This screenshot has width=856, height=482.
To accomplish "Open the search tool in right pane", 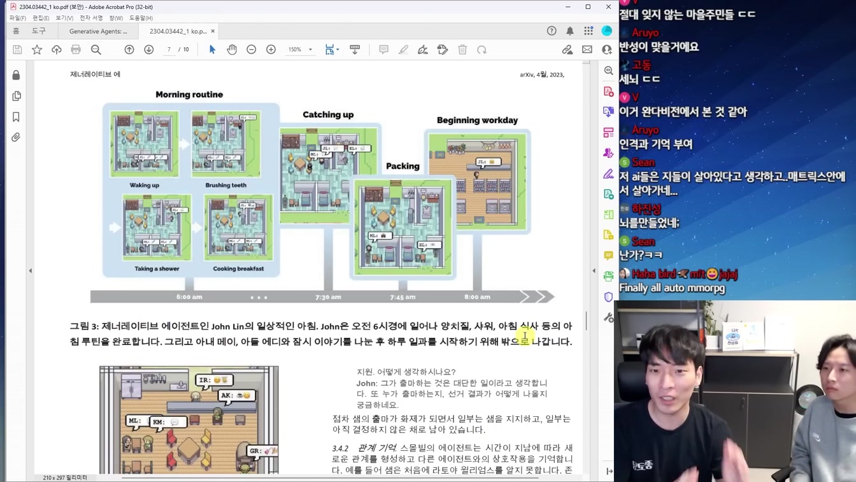I will tap(609, 71).
